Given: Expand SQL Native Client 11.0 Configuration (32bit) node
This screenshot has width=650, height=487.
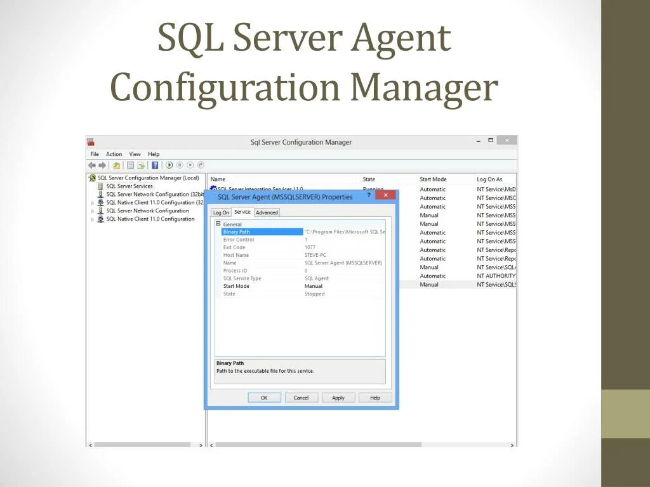Looking at the screenshot, I should [93, 203].
